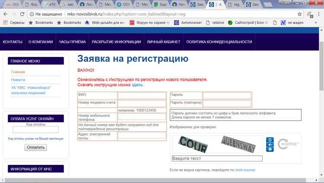Open ЧАСЫ ПРИЁМА menu item
This screenshot has height=183, width=324.
point(72,42)
